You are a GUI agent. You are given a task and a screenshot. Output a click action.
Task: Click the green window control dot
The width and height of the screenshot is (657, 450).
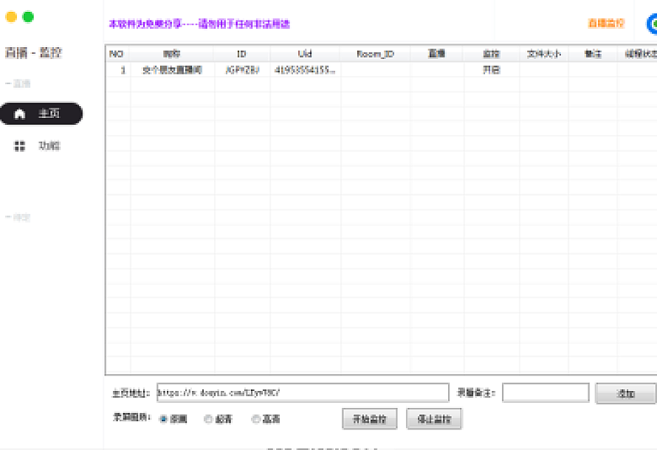(28, 16)
